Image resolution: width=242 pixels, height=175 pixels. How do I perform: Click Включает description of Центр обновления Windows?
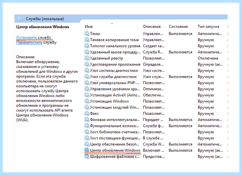click(x=154, y=150)
